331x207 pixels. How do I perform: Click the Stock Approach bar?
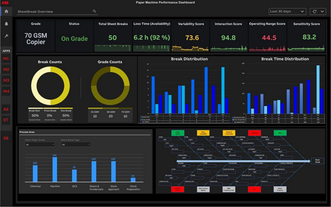114,171
